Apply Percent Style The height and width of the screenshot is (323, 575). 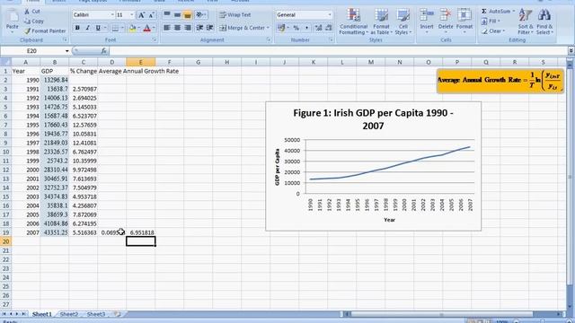(296, 28)
